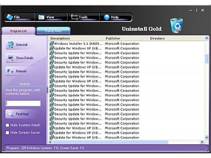
Task: Open the View menu
Action: click(x=51, y=17)
